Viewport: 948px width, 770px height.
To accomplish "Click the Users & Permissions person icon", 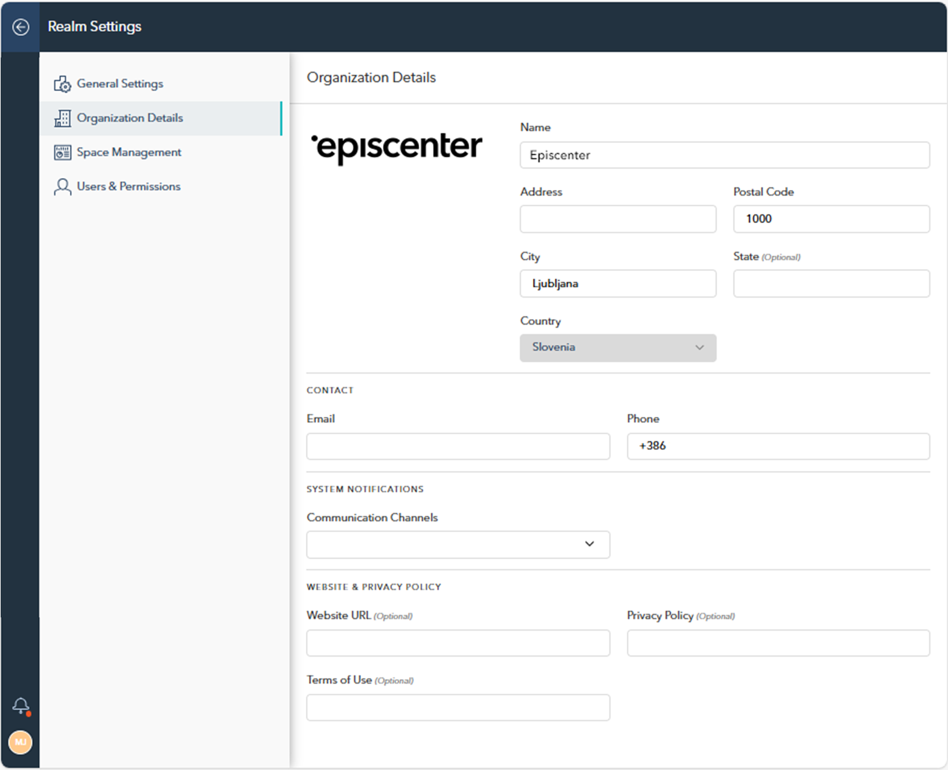I will (62, 187).
